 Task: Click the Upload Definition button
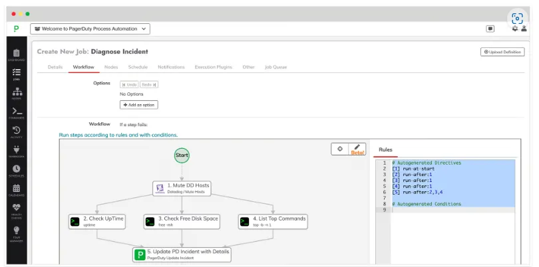pos(502,52)
